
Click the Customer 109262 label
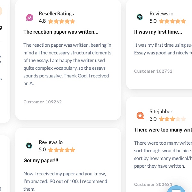click(x=43, y=102)
